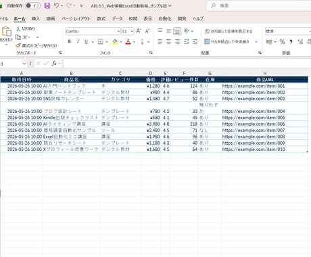This screenshot has height=257, width=311.
Task: Open the font size 11 dropdown
Action: click(132, 31)
